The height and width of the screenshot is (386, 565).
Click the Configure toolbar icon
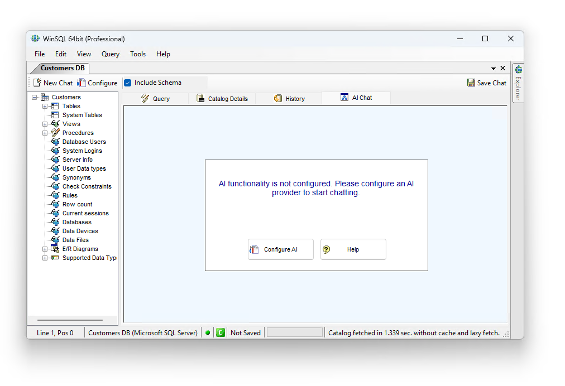[82, 83]
